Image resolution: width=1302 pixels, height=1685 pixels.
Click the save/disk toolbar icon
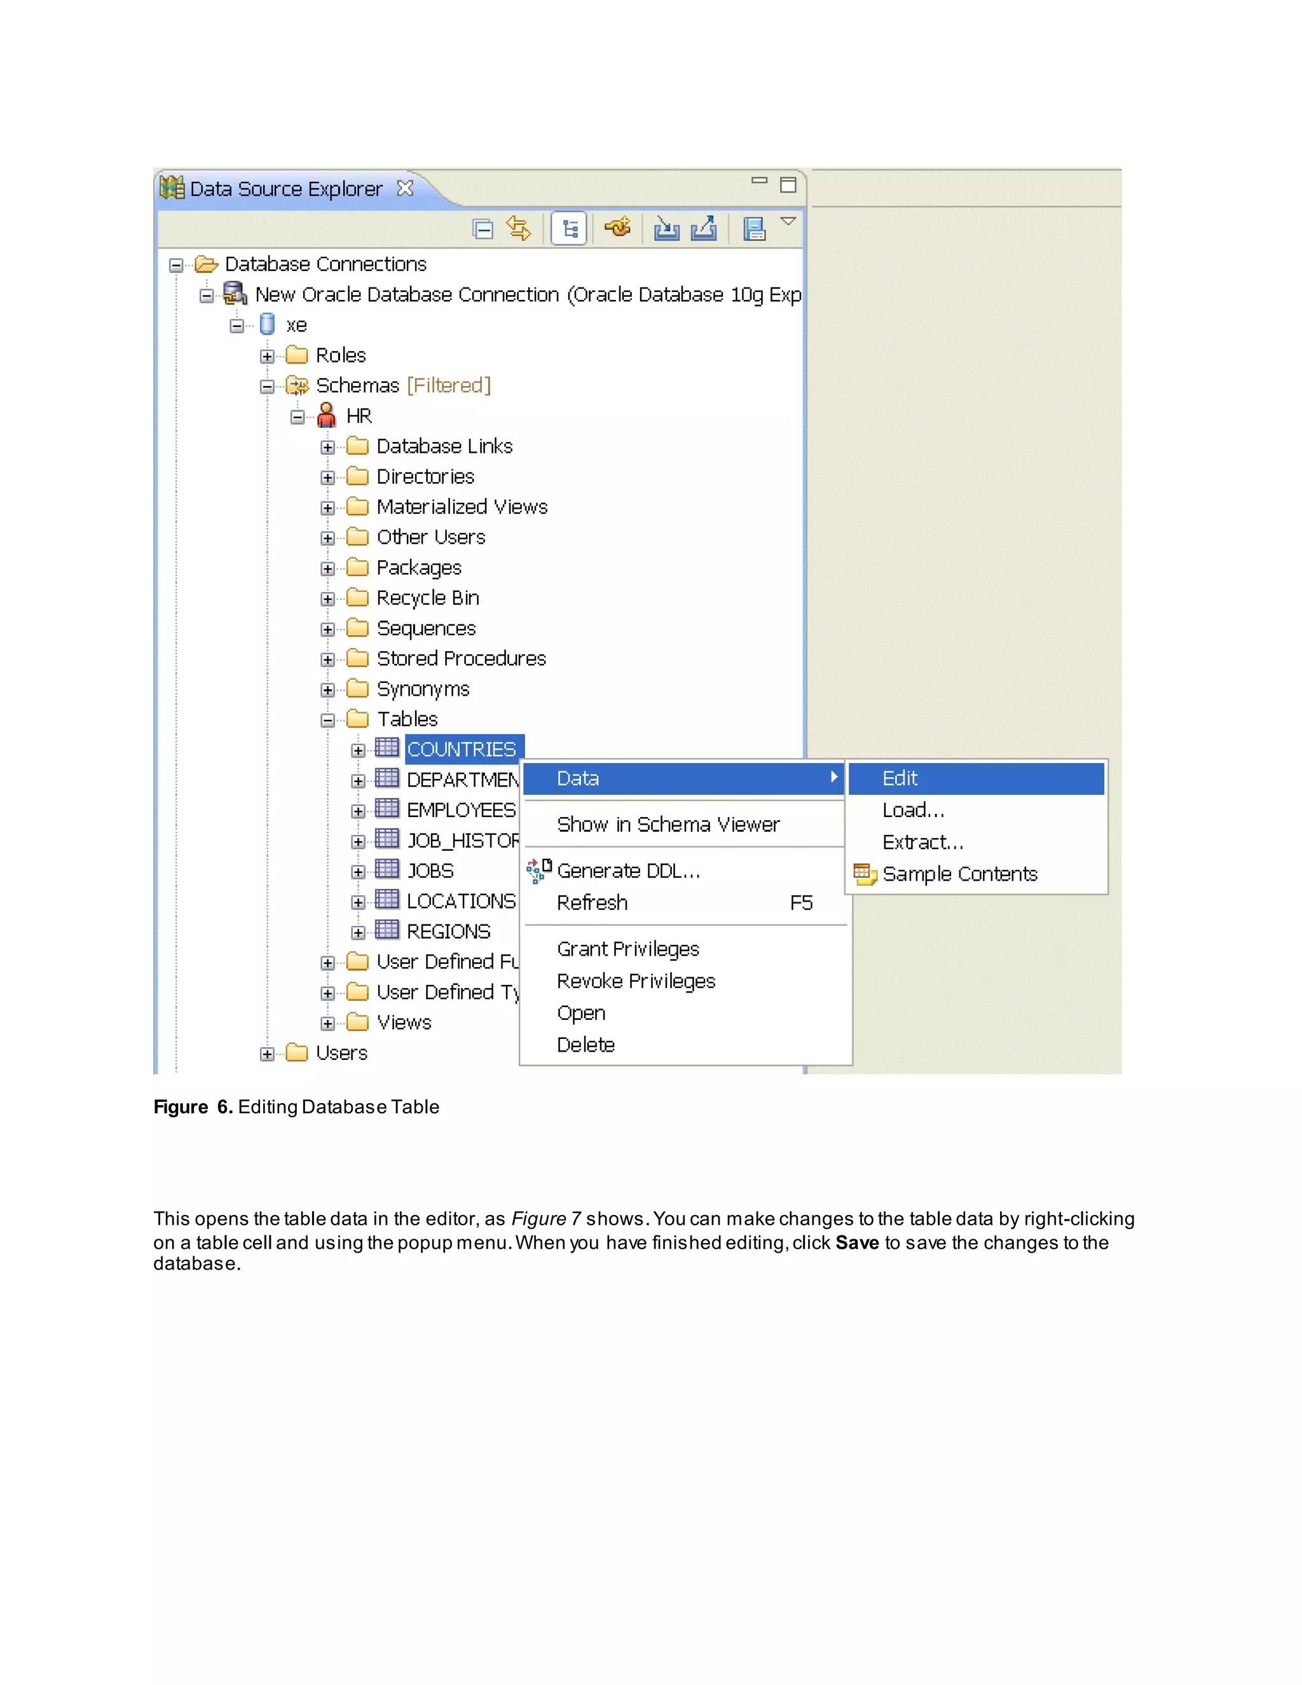pyautogui.click(x=755, y=229)
